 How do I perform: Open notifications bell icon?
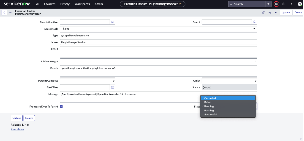(291, 4)
